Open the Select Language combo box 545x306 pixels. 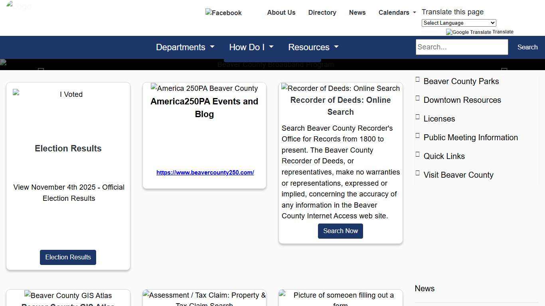(458, 23)
